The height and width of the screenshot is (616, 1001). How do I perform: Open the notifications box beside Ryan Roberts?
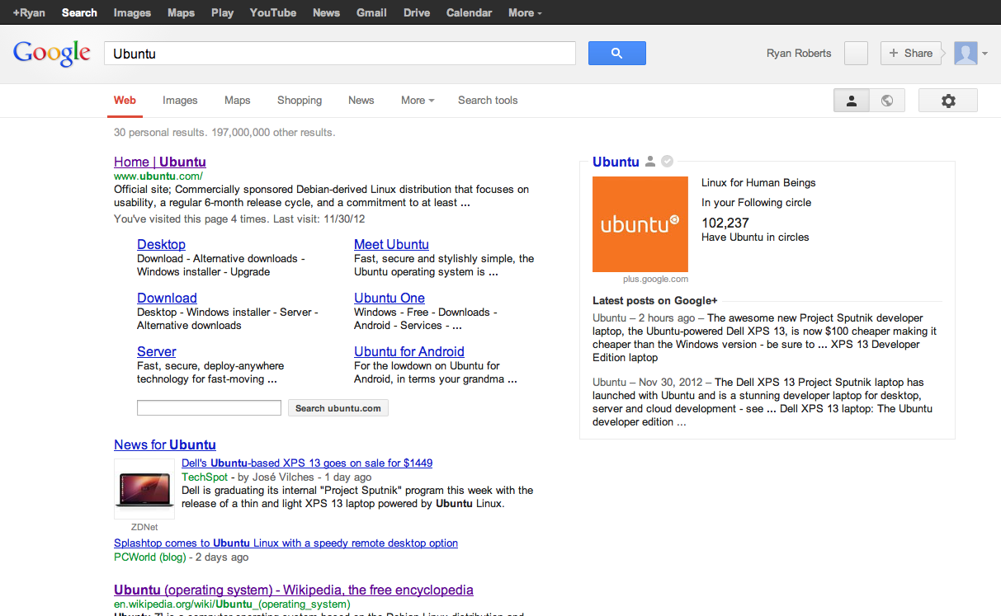(857, 54)
